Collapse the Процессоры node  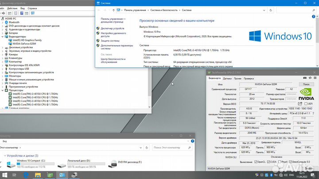[3, 90]
